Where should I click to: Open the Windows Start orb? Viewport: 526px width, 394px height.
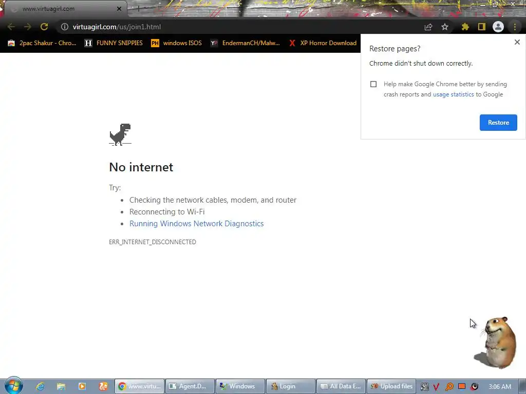[x=14, y=386]
